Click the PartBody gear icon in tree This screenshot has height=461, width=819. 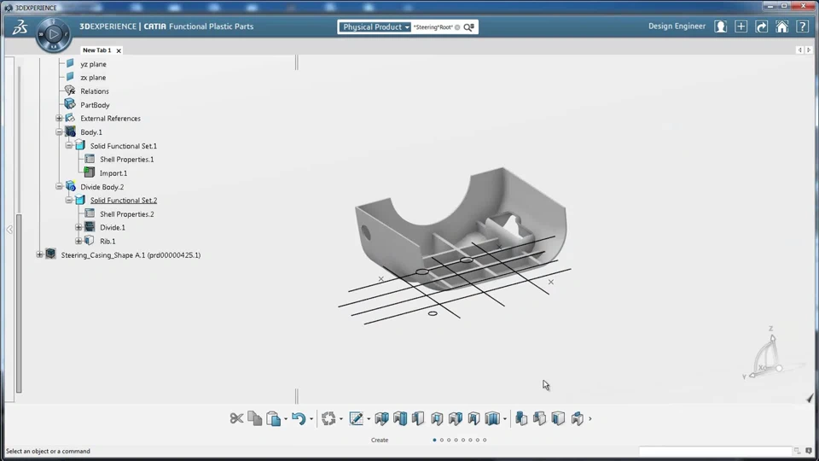pyautogui.click(x=70, y=104)
